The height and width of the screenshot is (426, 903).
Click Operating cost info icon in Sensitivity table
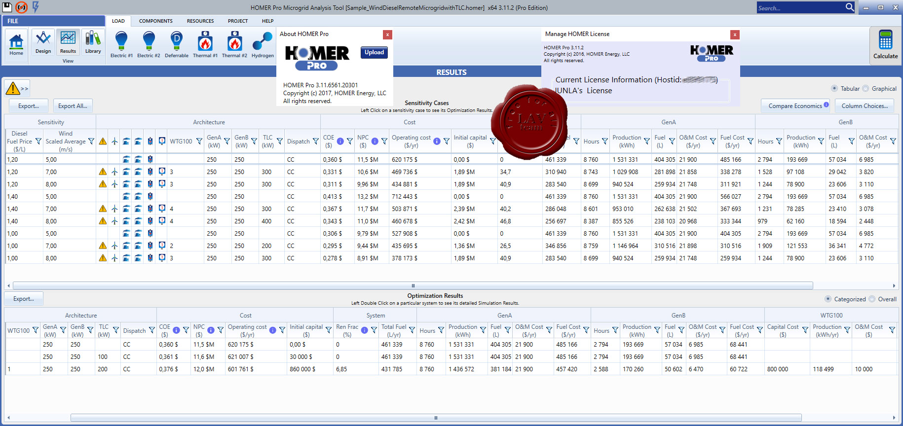437,142
